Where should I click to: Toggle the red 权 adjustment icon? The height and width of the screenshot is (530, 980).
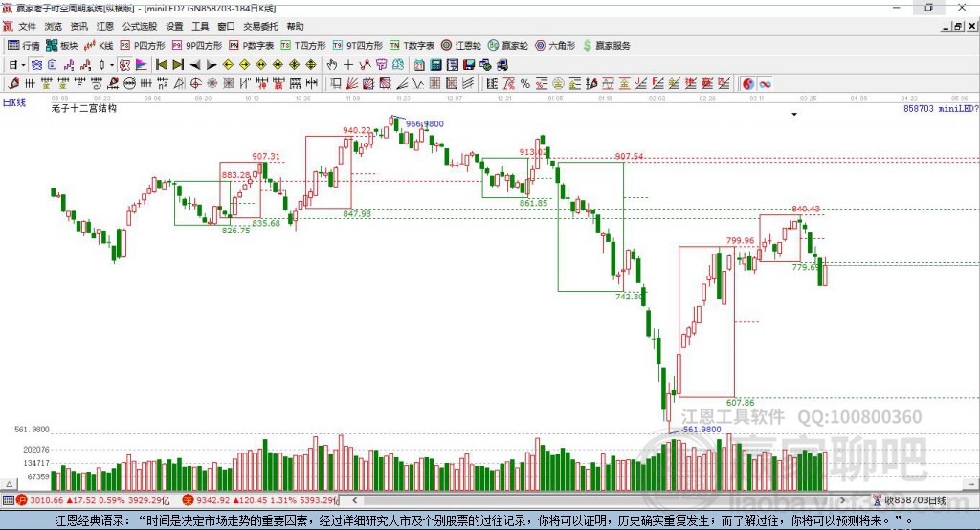[x=125, y=65]
